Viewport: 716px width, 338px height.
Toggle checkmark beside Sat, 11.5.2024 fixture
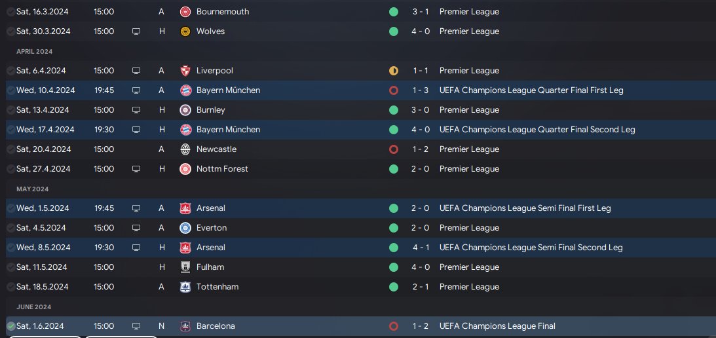click(10, 267)
